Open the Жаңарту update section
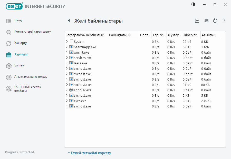This screenshot has width=231, height=159. [x=21, y=43]
